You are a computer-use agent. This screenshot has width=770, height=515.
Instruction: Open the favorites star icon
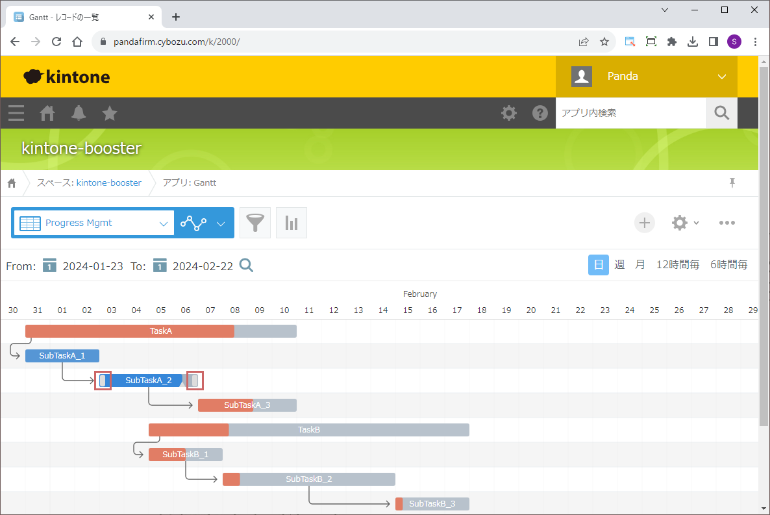coord(110,113)
